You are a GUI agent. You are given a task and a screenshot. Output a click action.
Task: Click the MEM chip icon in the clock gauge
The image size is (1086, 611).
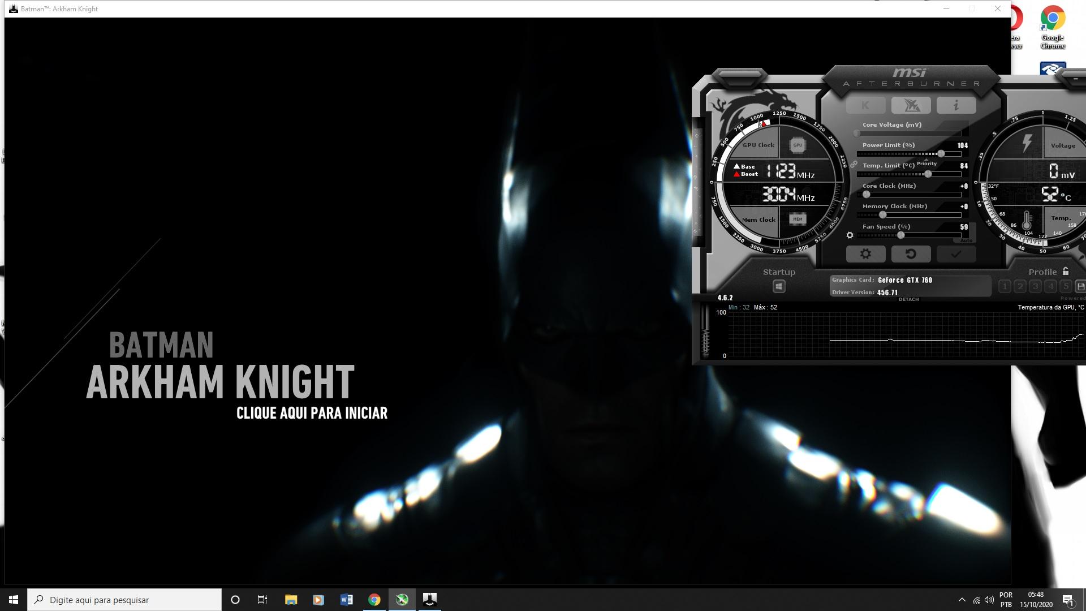tap(798, 220)
